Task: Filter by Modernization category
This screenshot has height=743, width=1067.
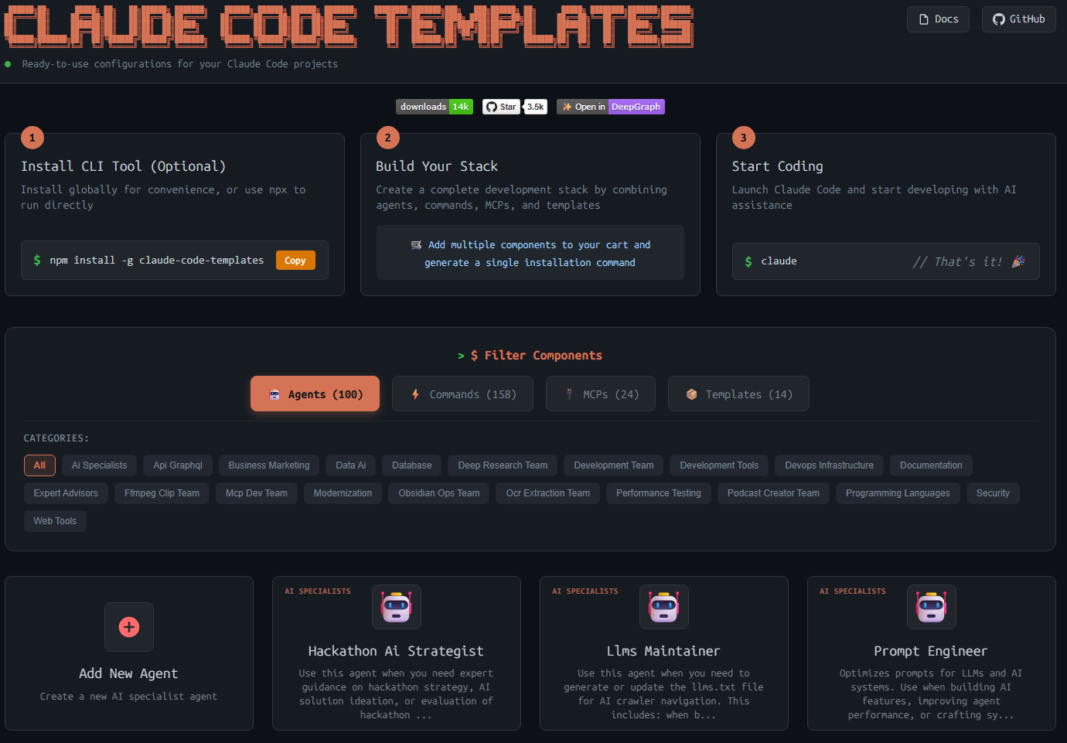Action: pyautogui.click(x=343, y=493)
